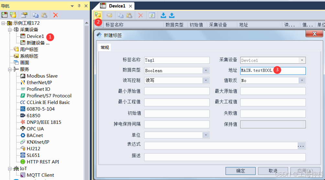Click the 标签名称 input field with Tag1
The width and height of the screenshot is (325, 180).
click(177, 60)
